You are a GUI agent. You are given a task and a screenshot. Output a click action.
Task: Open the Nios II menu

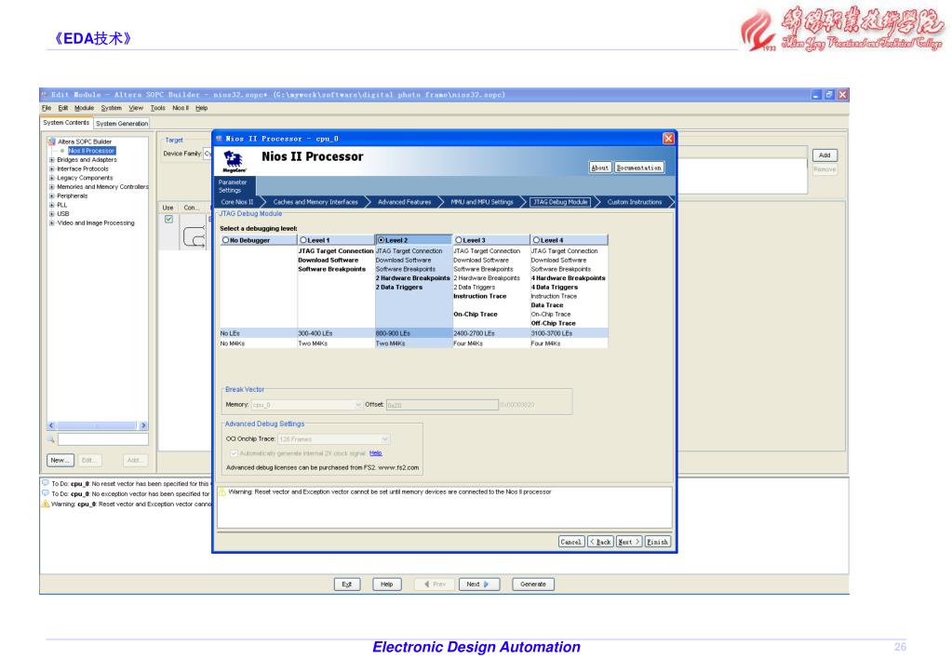pyautogui.click(x=181, y=108)
